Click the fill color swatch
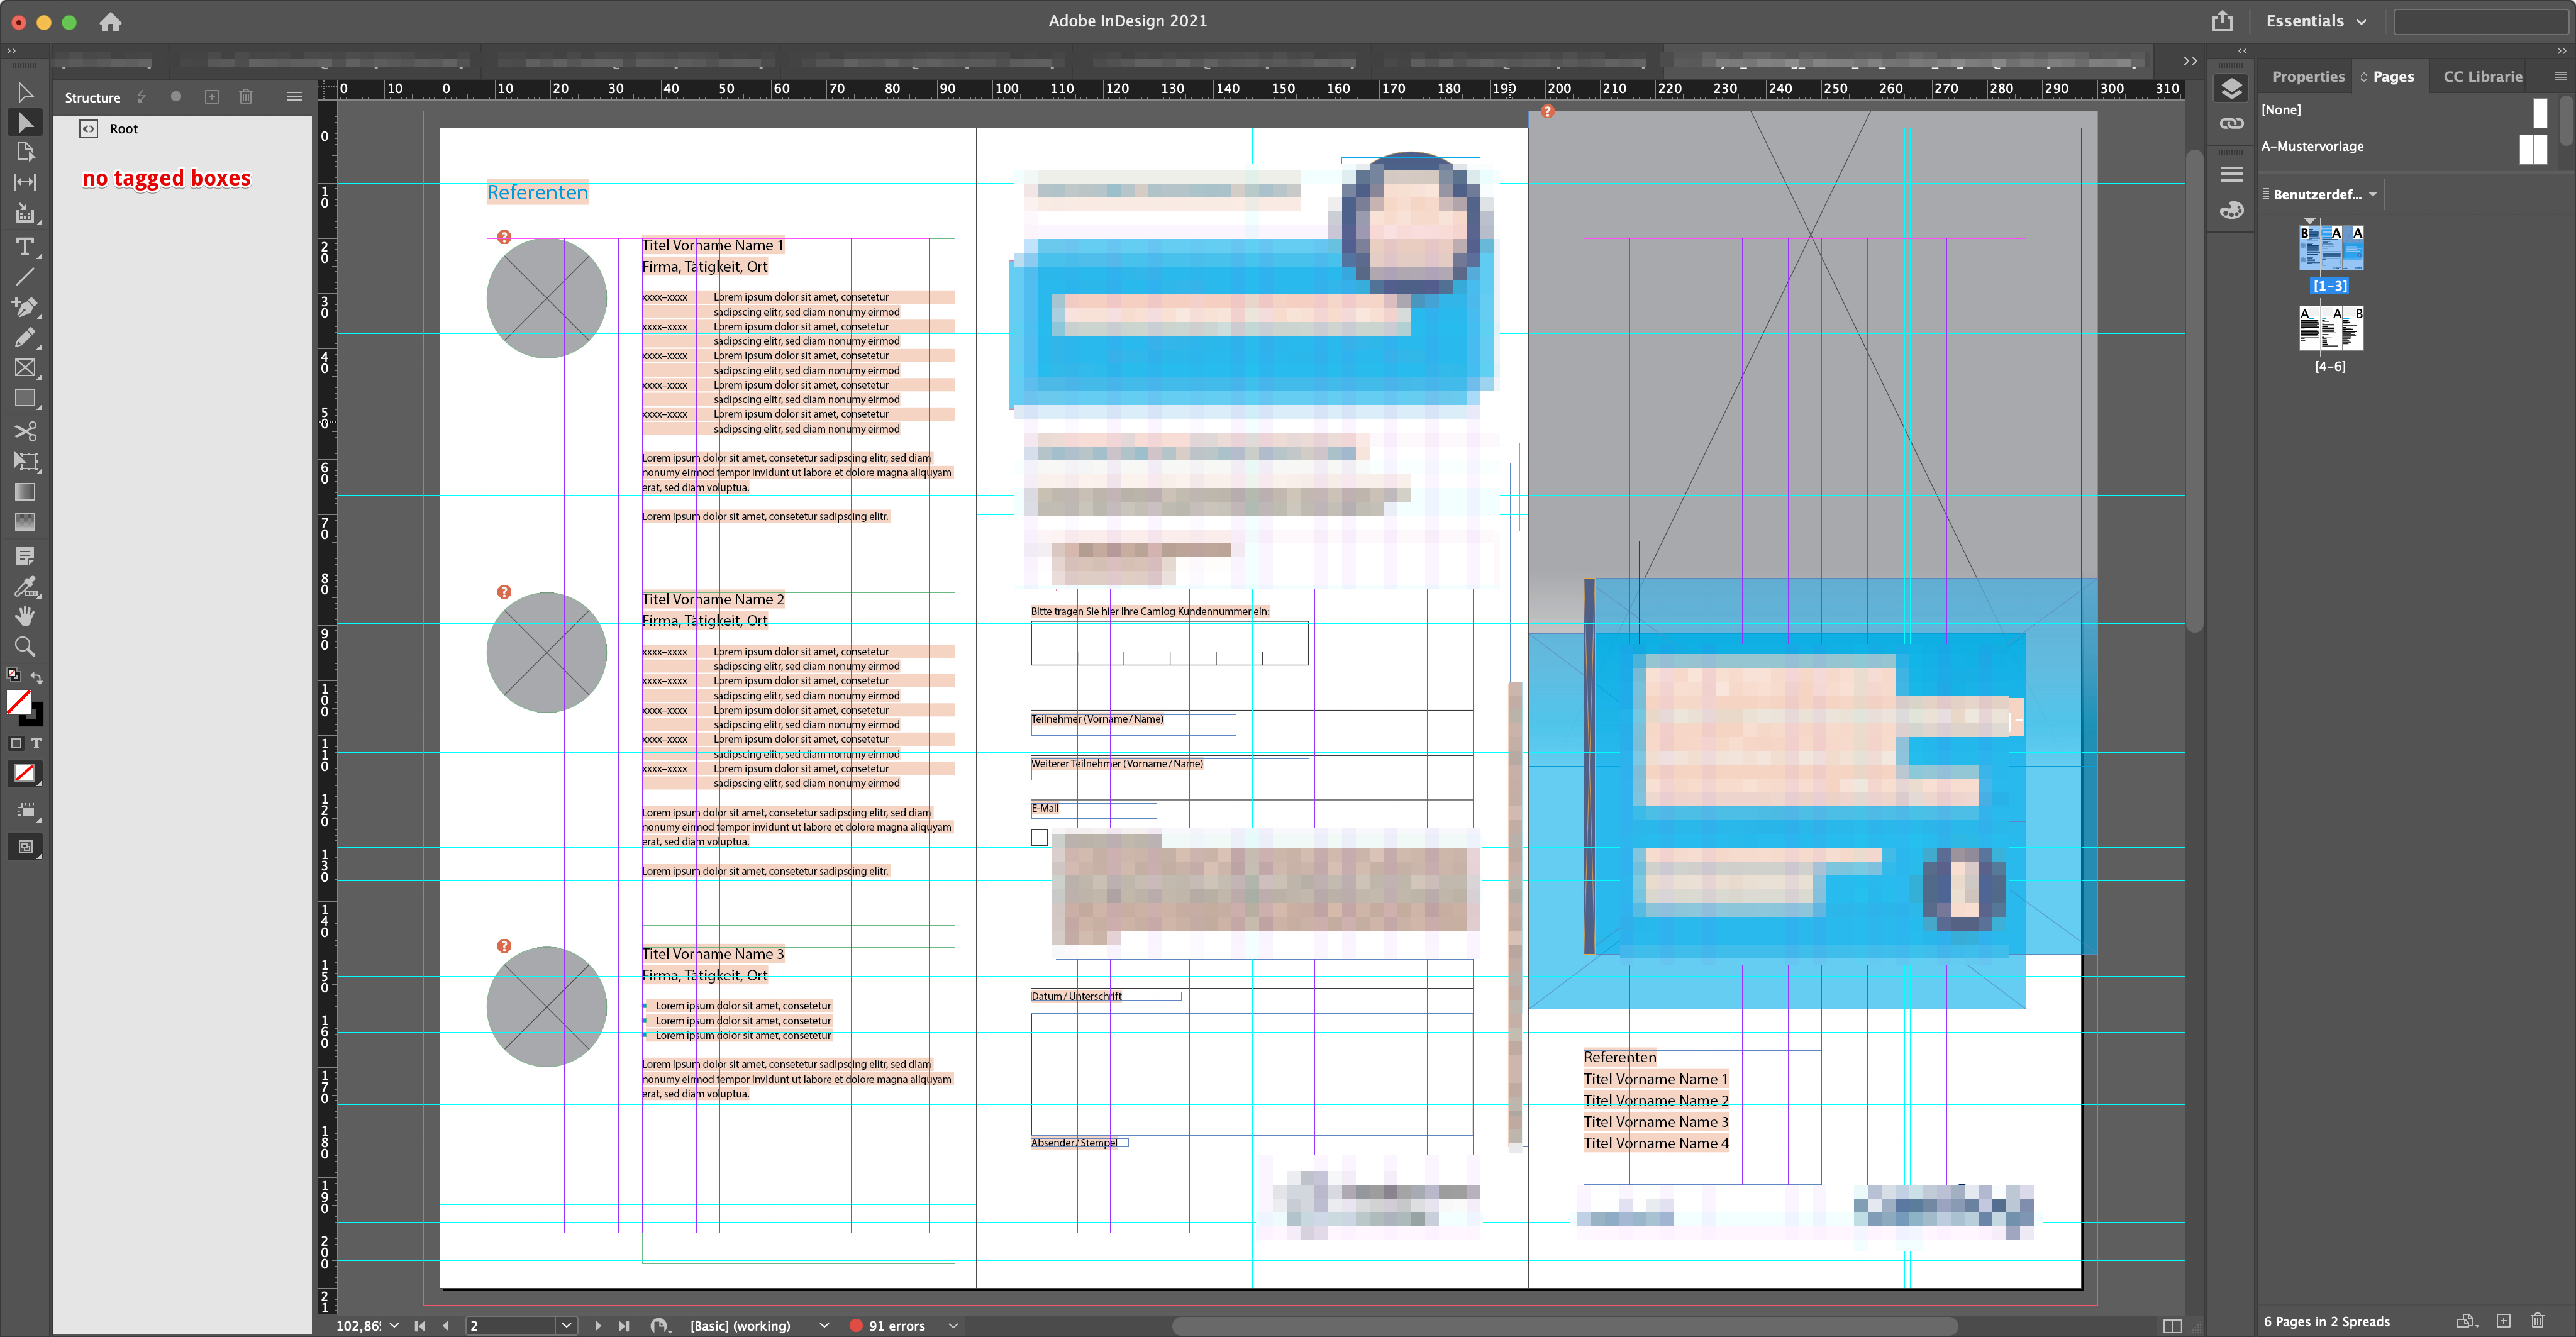 coord(19,701)
